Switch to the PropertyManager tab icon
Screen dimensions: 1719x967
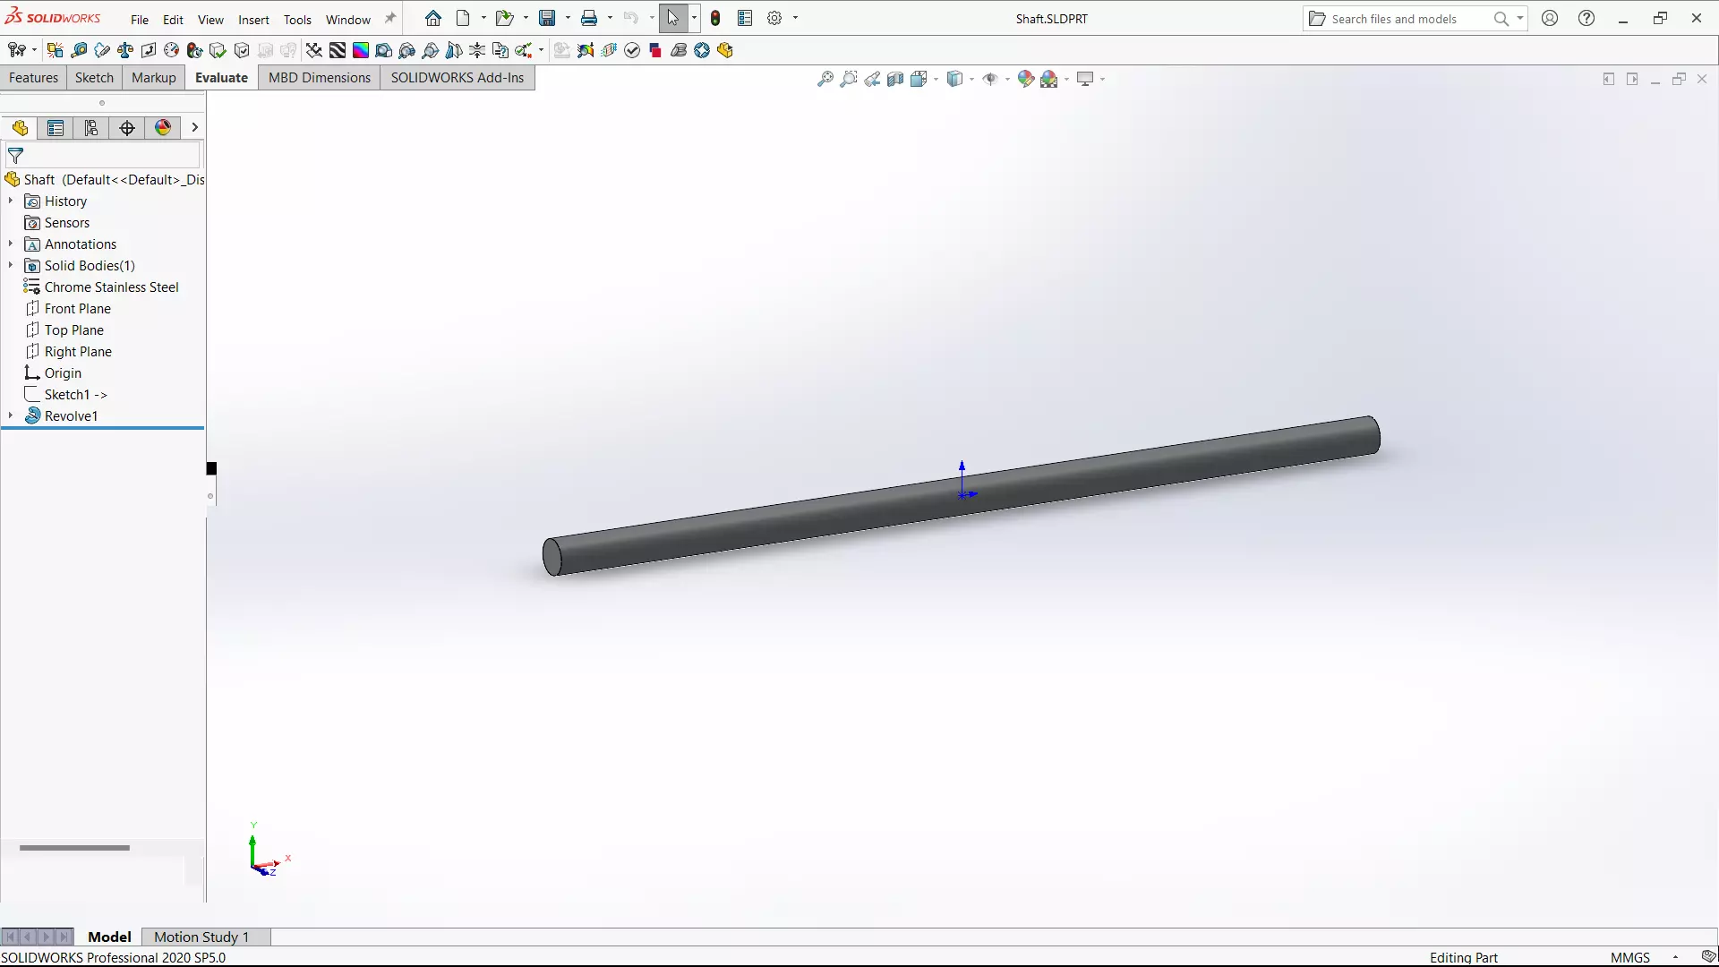[x=56, y=128]
